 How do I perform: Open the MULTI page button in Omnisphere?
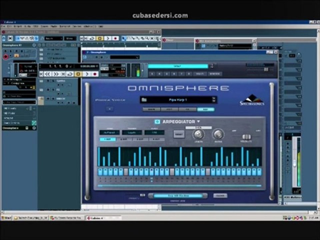pos(200,74)
